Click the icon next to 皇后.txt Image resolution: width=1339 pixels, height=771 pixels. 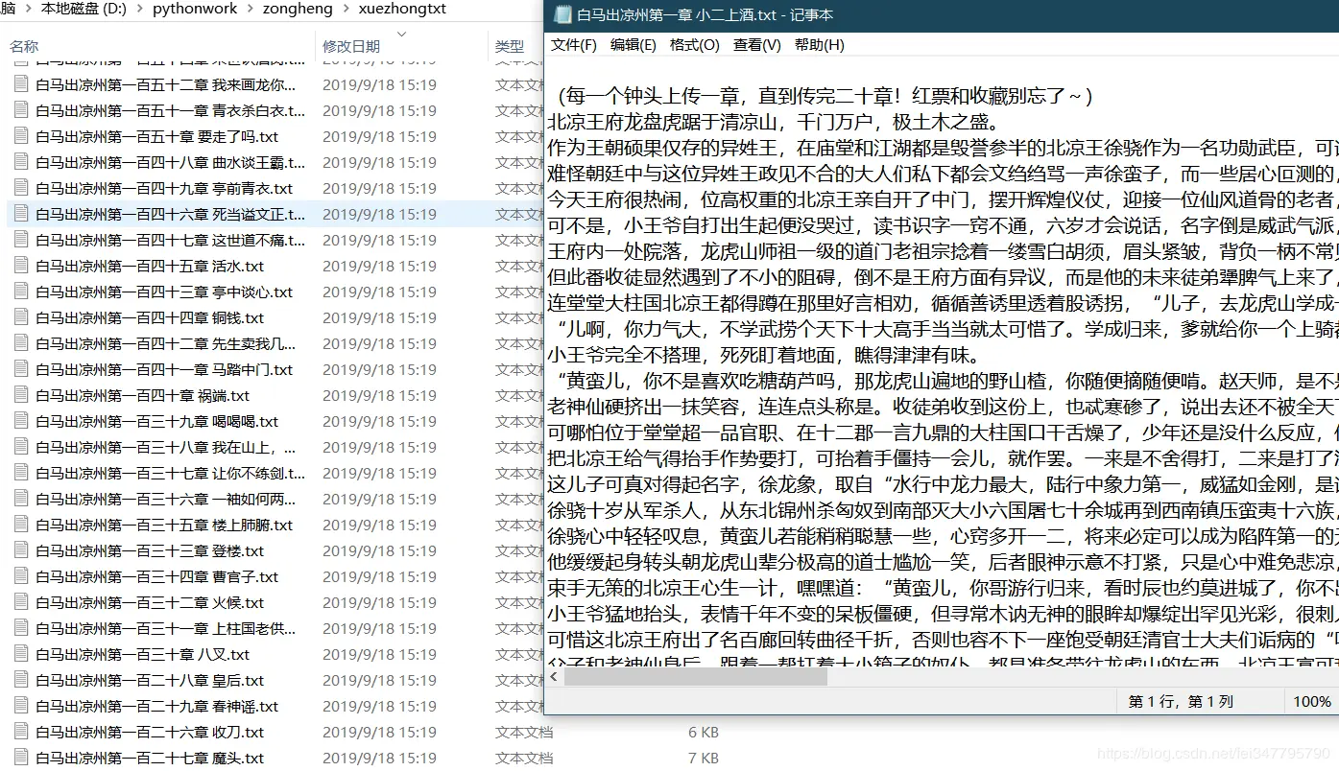click(21, 680)
